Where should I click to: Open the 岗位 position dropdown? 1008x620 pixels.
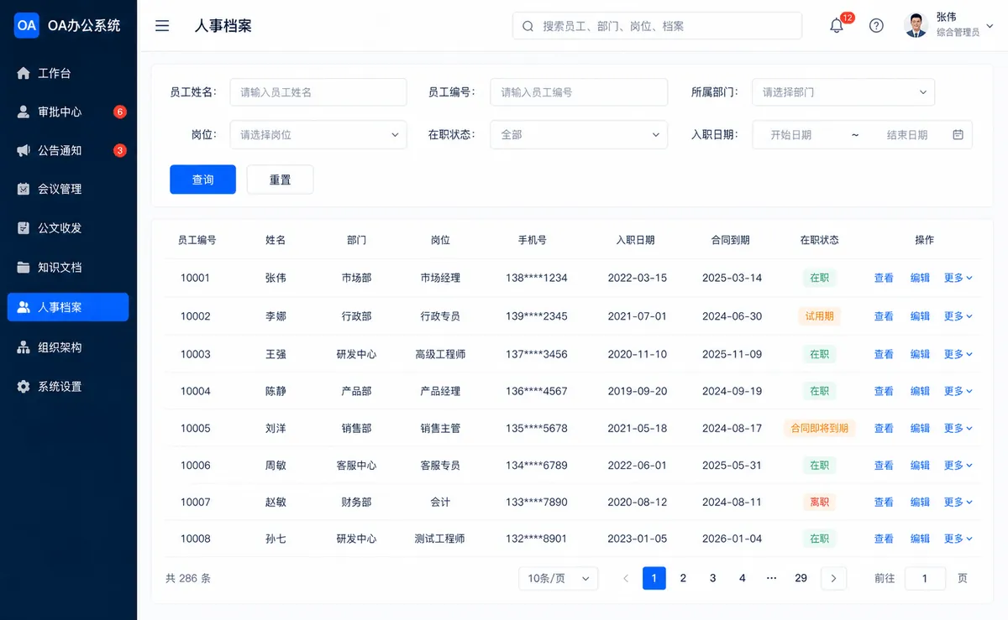pyautogui.click(x=318, y=134)
